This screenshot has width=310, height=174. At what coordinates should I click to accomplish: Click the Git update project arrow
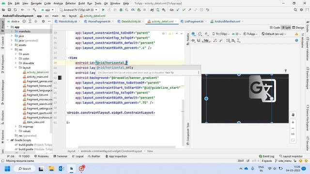178,10
